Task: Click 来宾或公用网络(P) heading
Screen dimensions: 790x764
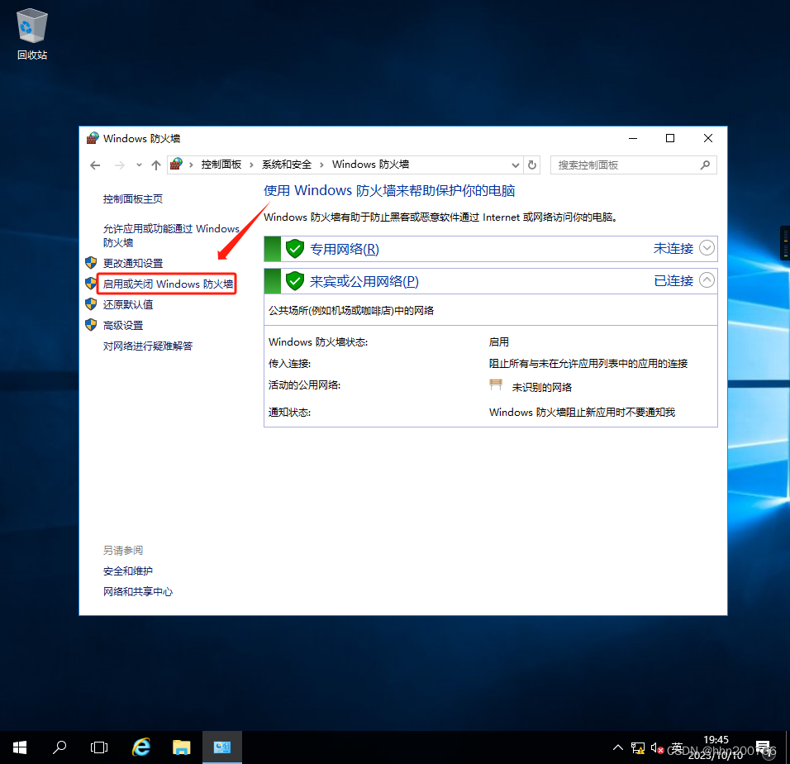Action: click(x=364, y=281)
